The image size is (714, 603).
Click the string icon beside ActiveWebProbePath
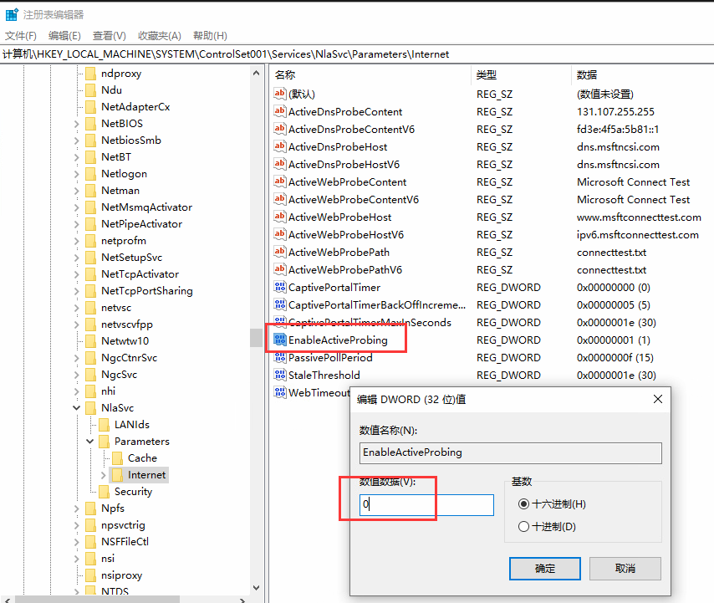click(279, 252)
